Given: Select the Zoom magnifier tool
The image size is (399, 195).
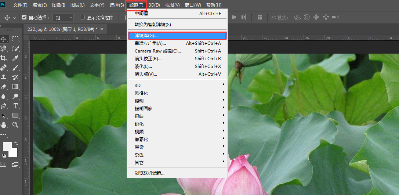Looking at the screenshot, I should point(15,125).
